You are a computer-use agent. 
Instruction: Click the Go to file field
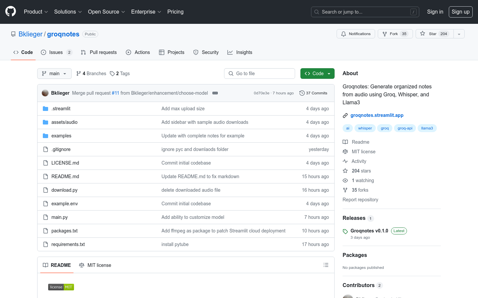pyautogui.click(x=260, y=74)
